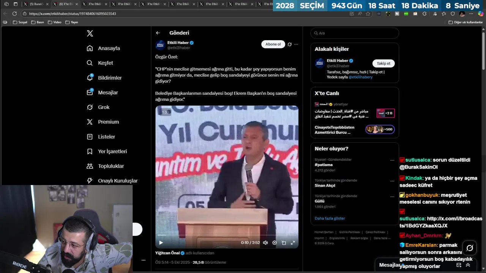Open more options for #patlama trend
Image resolution: width=486 pixels, height=273 pixels.
click(392, 160)
